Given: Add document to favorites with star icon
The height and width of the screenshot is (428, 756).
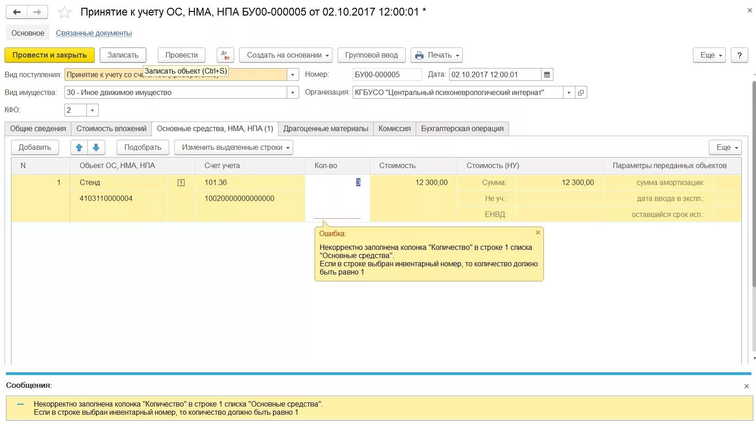Looking at the screenshot, I should point(65,12).
